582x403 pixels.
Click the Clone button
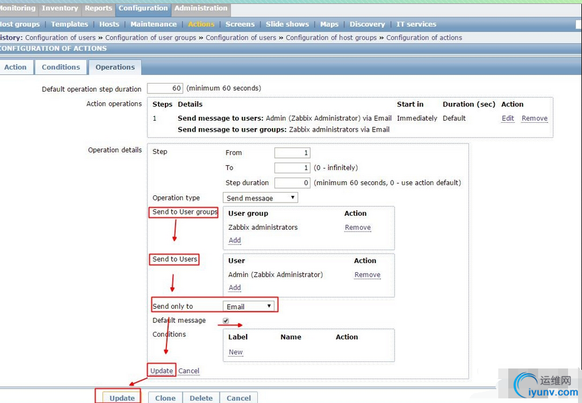pos(165,398)
